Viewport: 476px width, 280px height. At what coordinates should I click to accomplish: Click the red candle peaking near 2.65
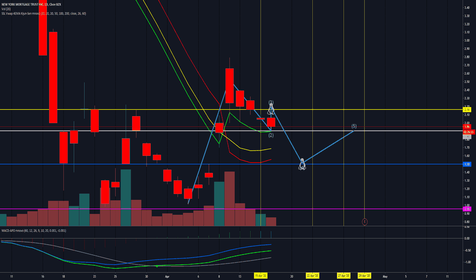(229, 86)
